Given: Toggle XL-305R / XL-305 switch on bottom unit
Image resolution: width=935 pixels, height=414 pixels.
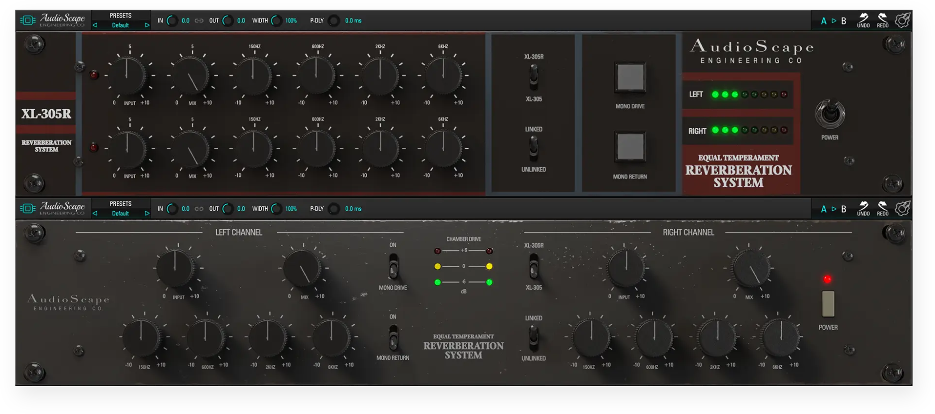Looking at the screenshot, I should pos(534,266).
